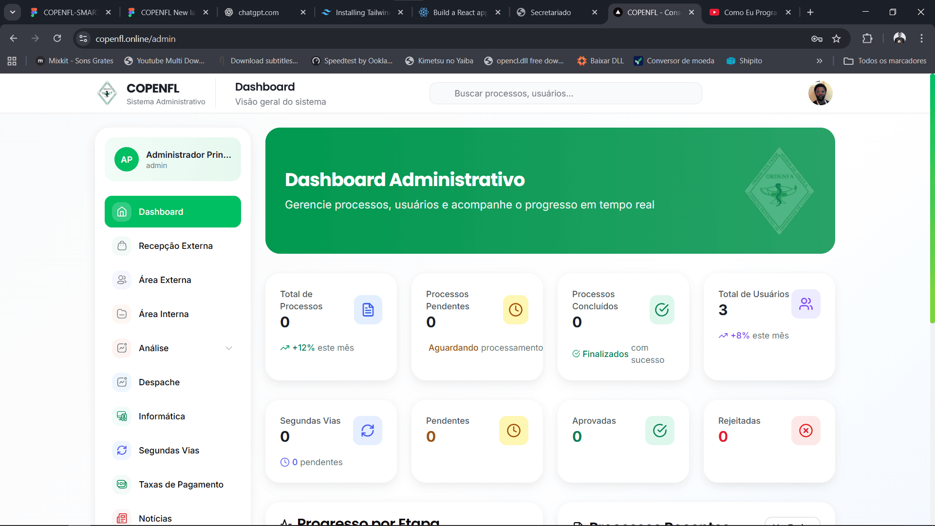Open the Chrome profile avatar
Image resolution: width=935 pixels, height=526 pixels.
coord(899,38)
